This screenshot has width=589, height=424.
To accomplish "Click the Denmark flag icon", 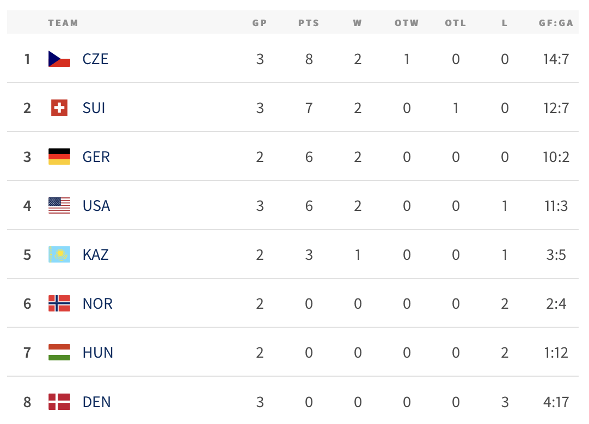I will pos(59,402).
